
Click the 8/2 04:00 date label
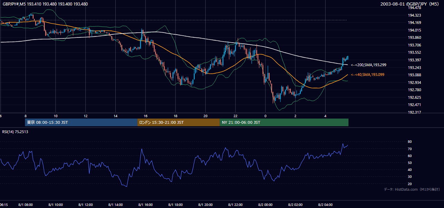325,205
